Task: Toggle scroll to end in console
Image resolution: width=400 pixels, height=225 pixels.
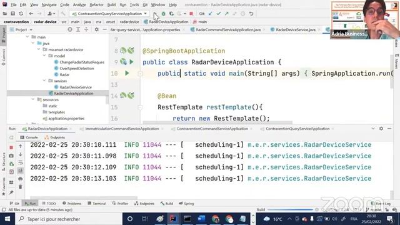Action: pyautogui.click(x=21, y=171)
